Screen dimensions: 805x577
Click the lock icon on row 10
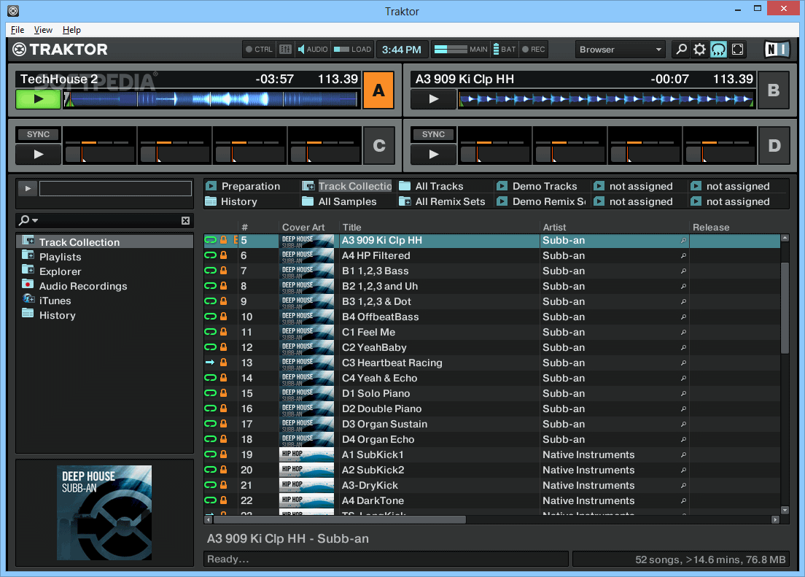click(223, 317)
